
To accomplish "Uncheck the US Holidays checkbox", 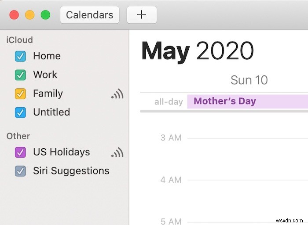I will click(x=20, y=153).
